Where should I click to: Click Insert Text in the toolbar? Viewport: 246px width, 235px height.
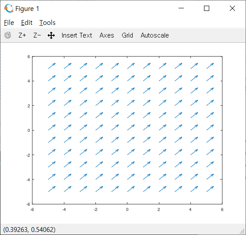pos(77,35)
